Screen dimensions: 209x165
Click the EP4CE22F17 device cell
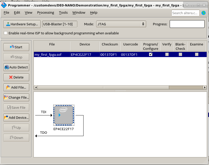pyautogui.click(x=85, y=54)
